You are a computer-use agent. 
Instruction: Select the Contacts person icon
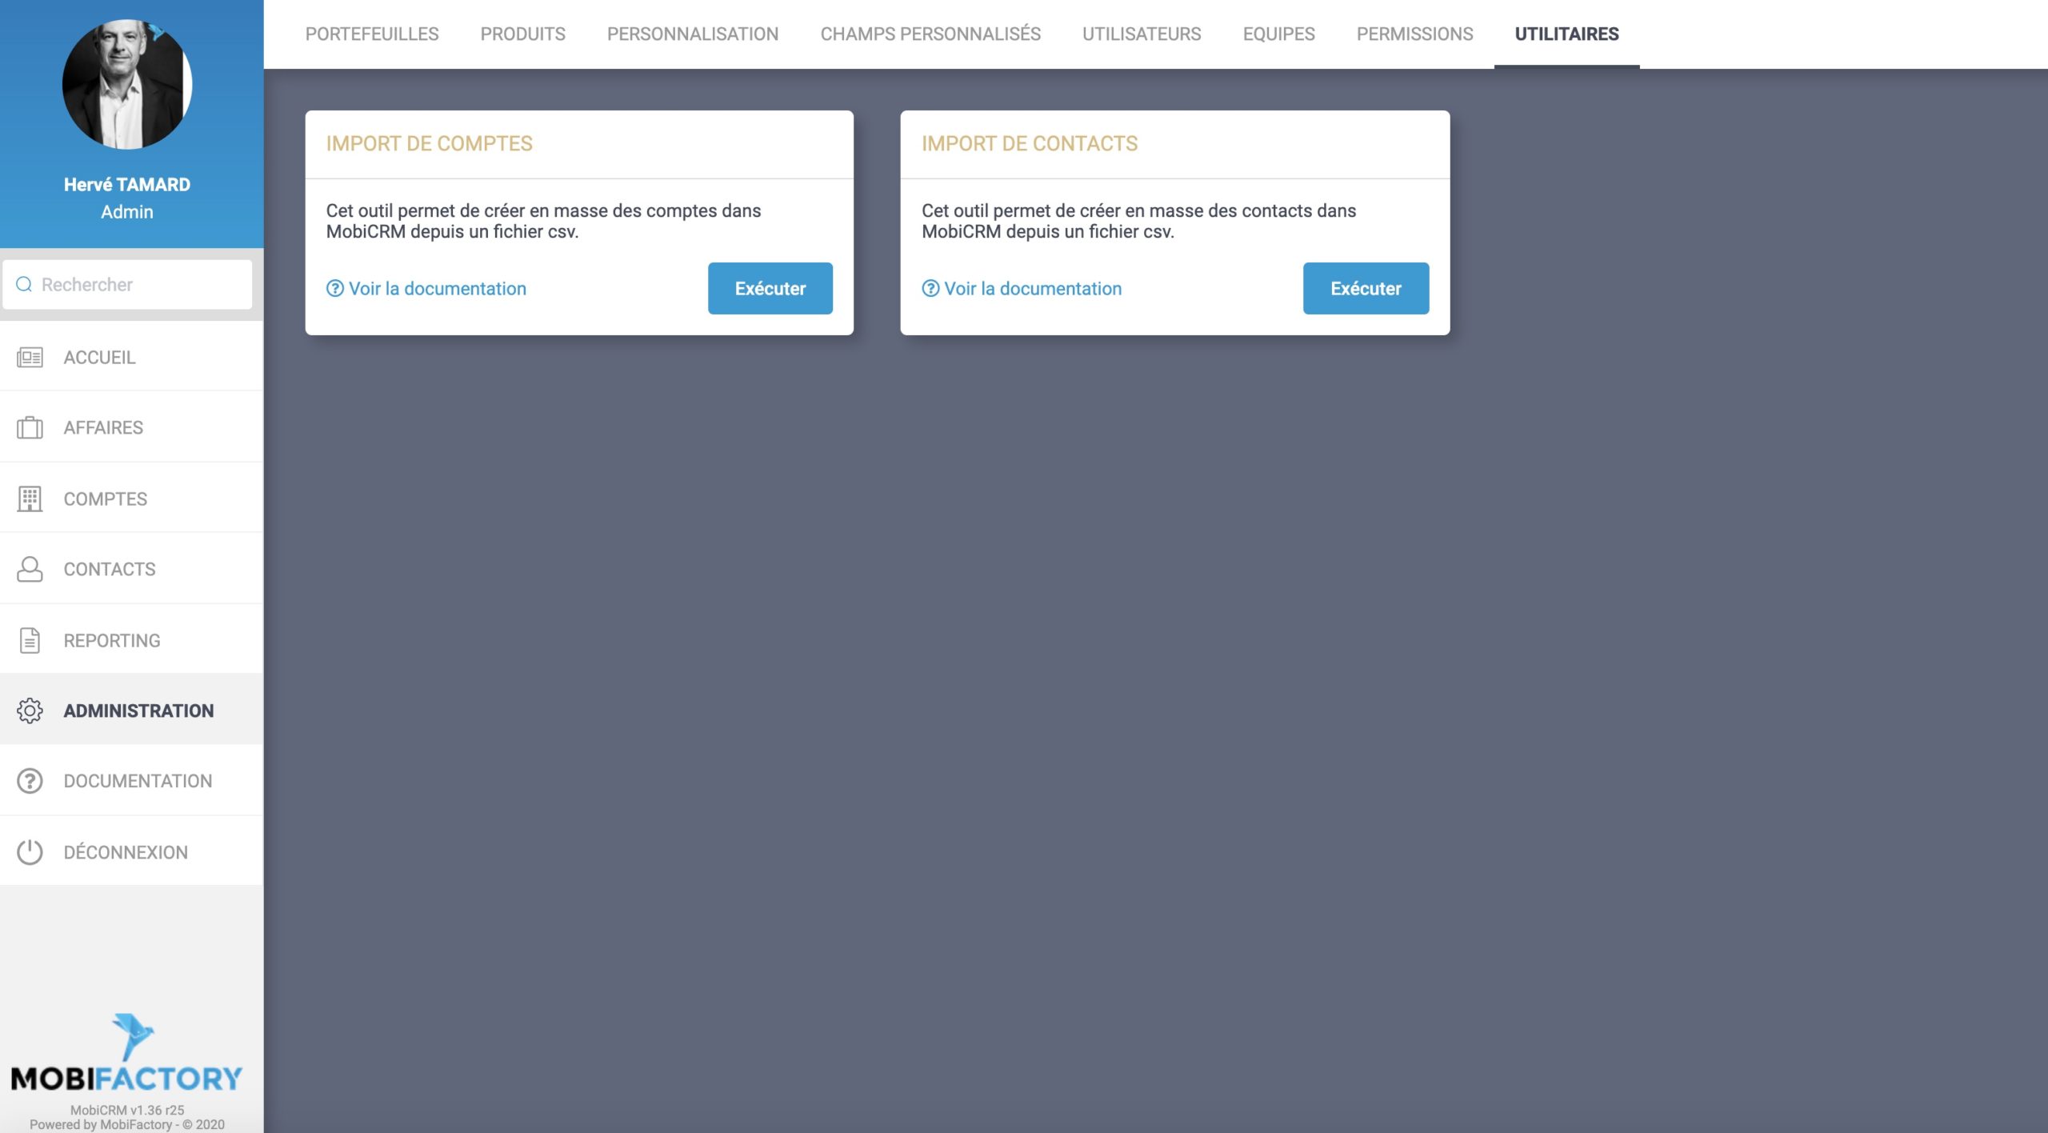point(30,568)
